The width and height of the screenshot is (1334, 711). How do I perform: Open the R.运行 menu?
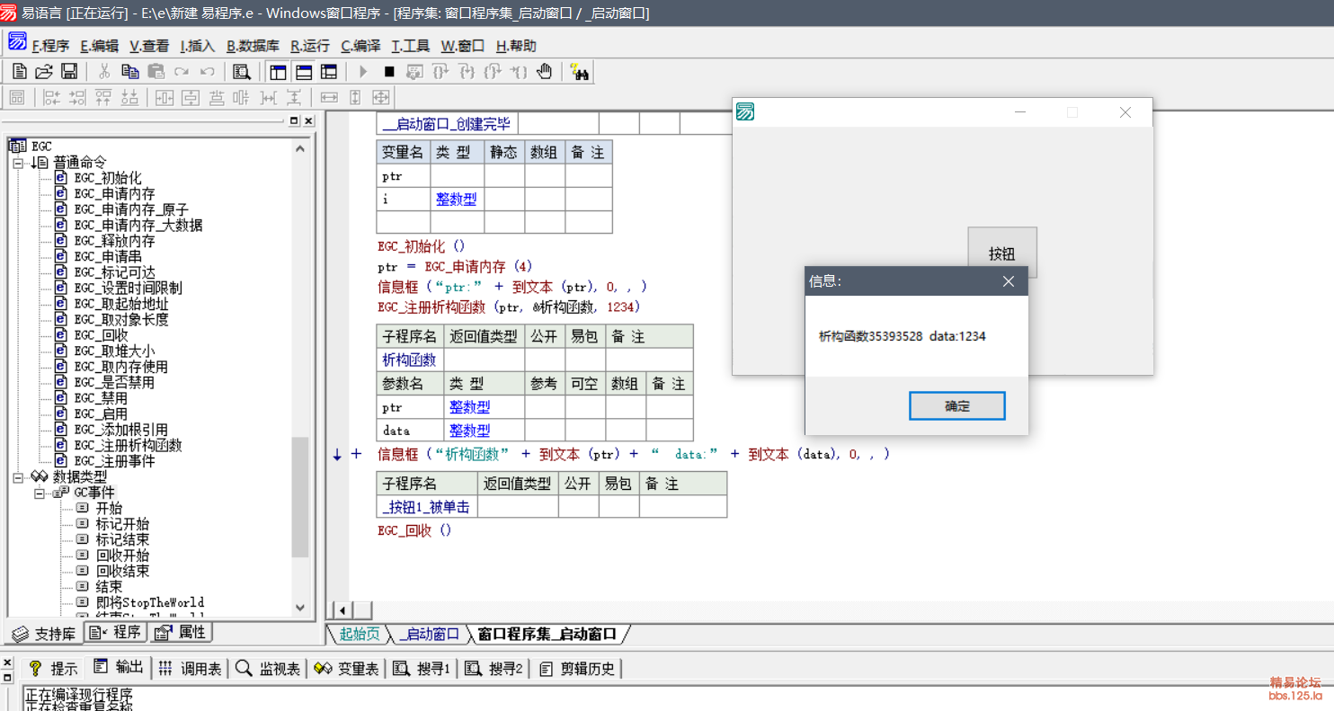click(309, 46)
